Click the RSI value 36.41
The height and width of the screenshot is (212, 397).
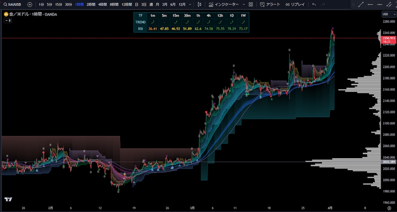click(x=153, y=29)
